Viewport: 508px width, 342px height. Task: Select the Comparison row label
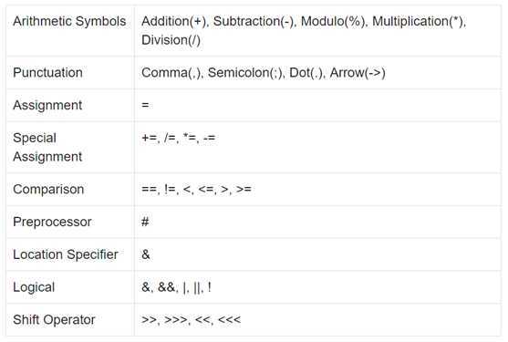click(48, 189)
